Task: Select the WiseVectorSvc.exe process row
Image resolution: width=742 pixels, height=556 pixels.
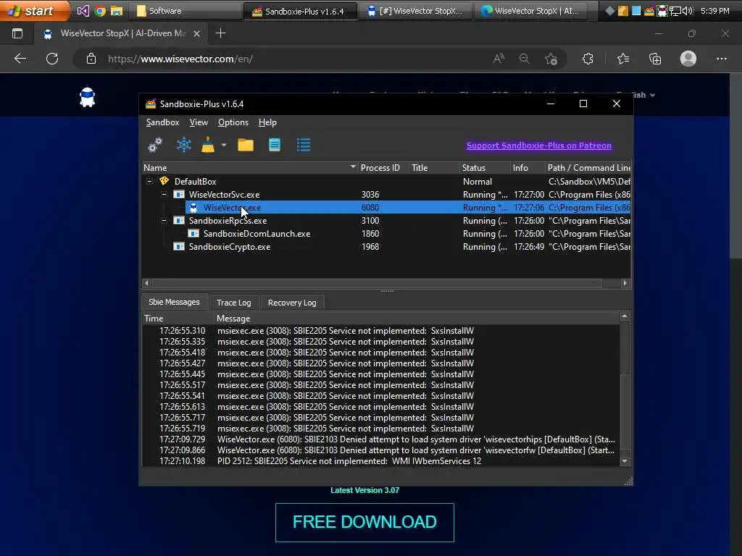Action: tap(386, 194)
